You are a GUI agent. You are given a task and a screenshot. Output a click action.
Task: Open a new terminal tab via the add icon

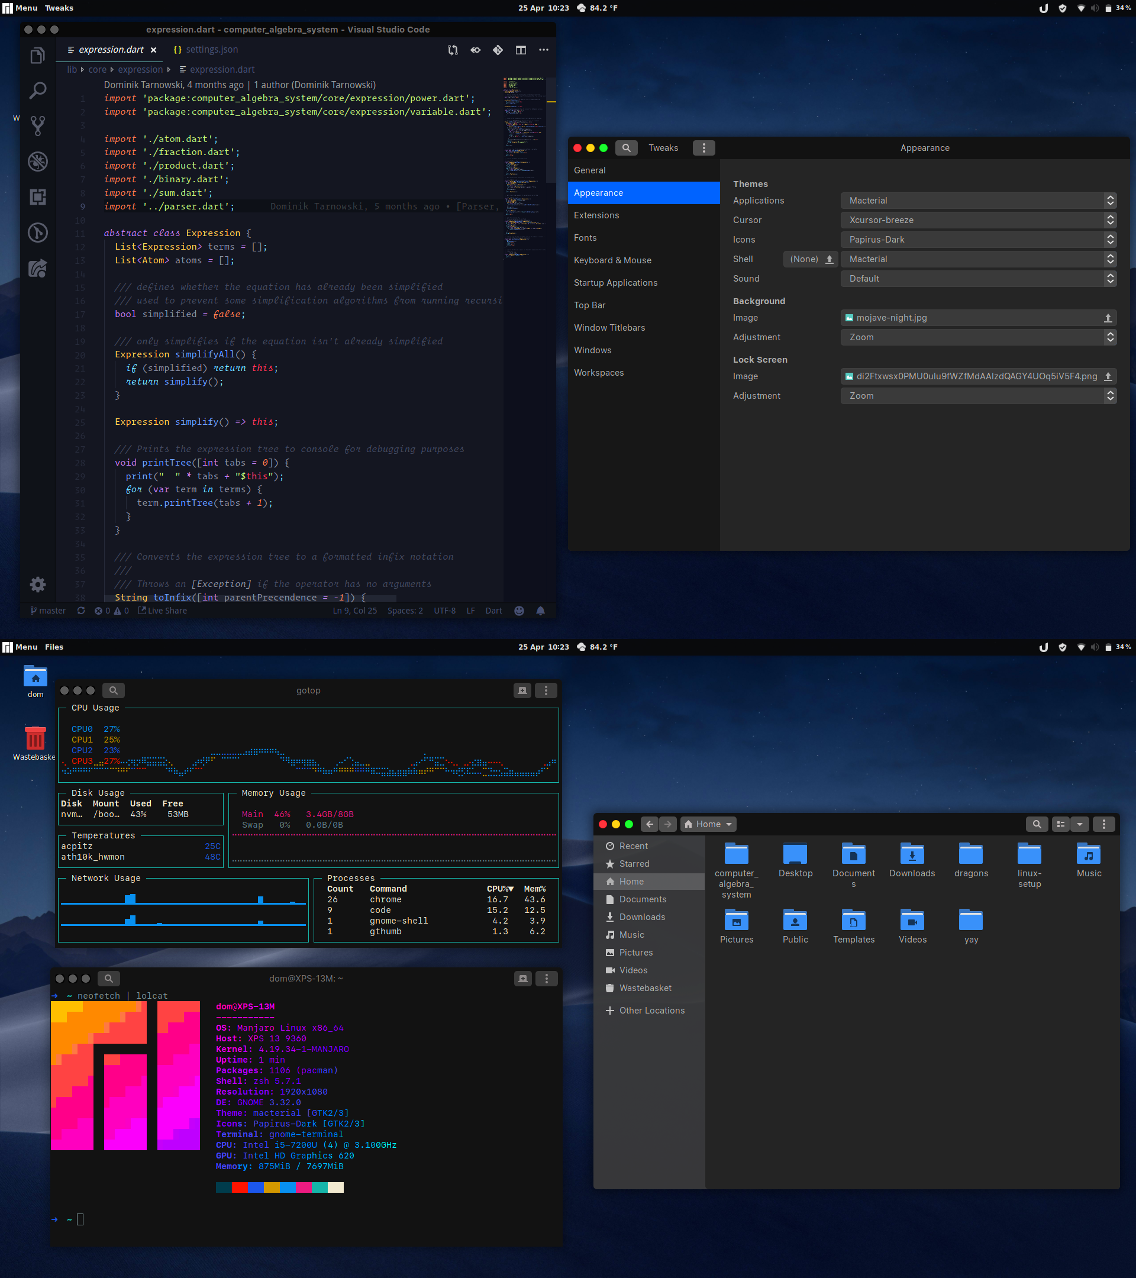pos(522,979)
